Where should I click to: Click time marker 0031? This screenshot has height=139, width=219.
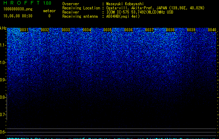[x=24, y=30]
